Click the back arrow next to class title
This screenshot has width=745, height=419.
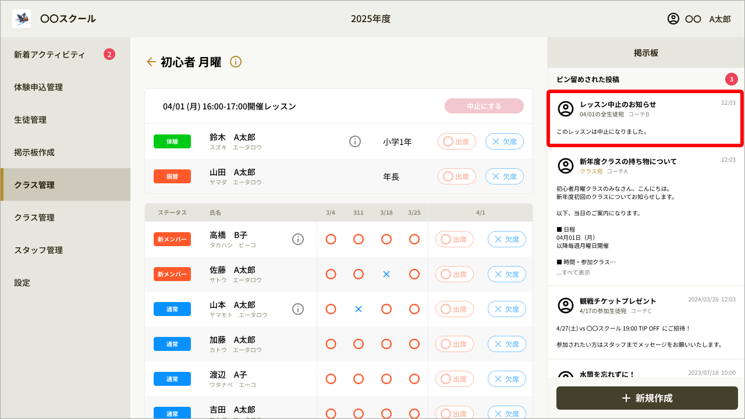click(x=151, y=61)
